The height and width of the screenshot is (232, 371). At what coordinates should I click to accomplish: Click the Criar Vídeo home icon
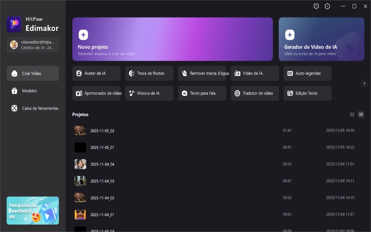tap(14, 73)
